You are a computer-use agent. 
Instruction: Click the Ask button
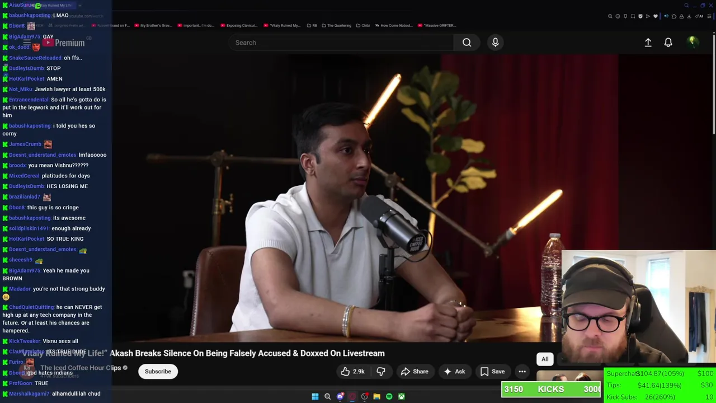click(x=454, y=372)
